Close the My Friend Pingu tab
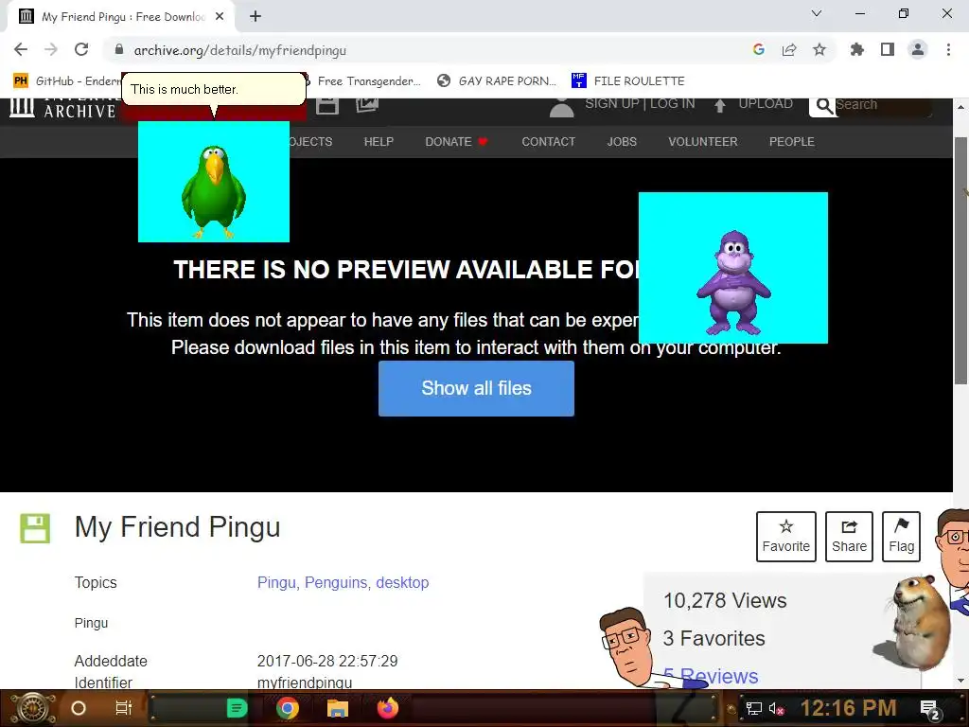The width and height of the screenshot is (969, 727). (x=220, y=17)
